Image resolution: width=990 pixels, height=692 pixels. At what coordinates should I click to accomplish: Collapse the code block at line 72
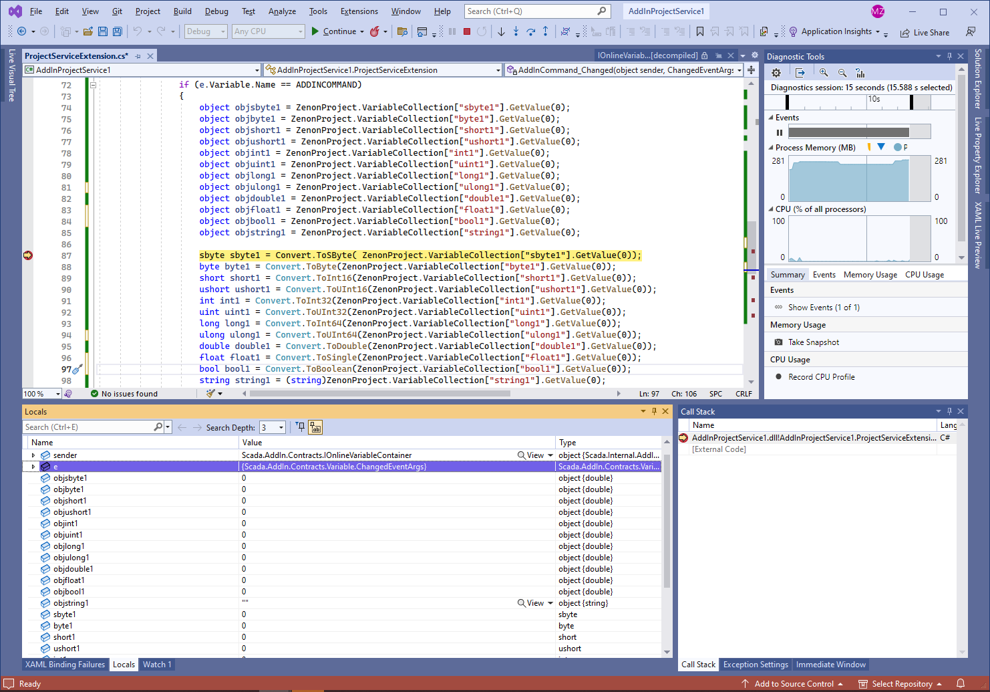(x=94, y=85)
